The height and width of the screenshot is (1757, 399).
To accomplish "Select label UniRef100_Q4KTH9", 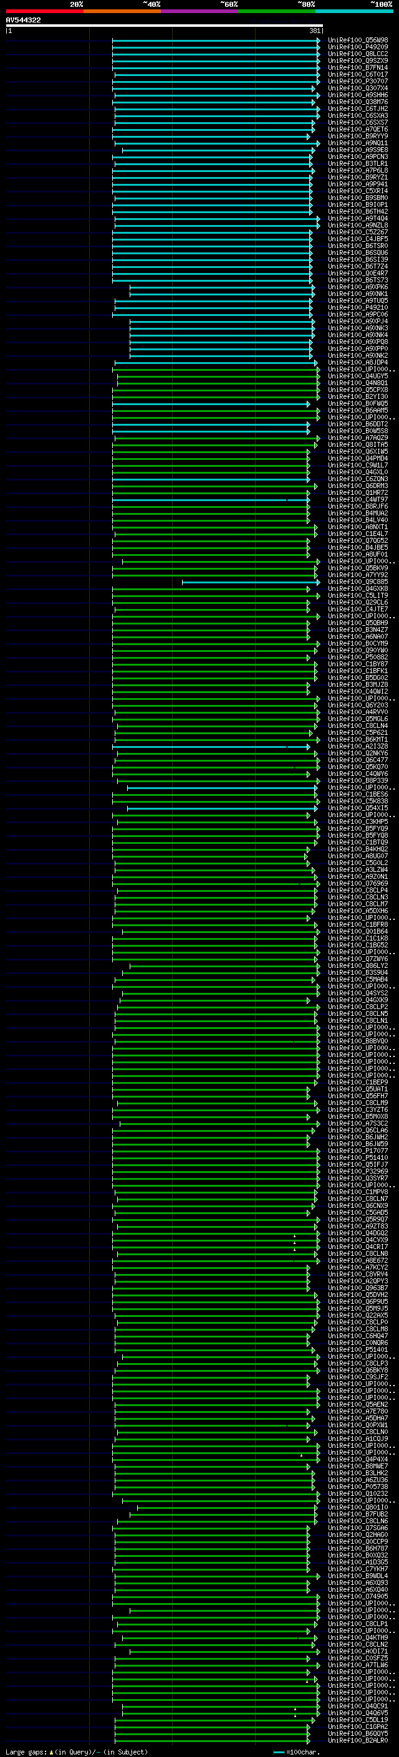I will click(358, 1637).
